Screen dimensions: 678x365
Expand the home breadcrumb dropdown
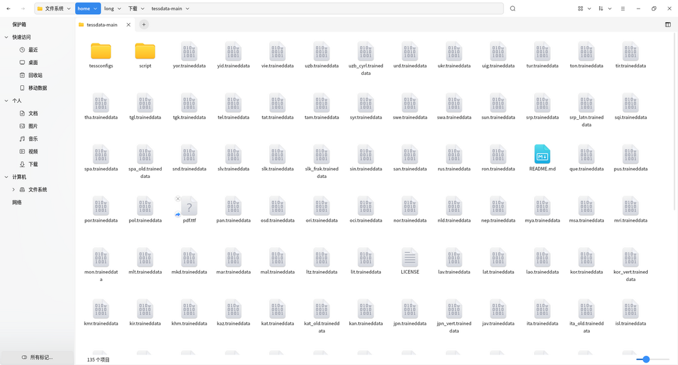pyautogui.click(x=95, y=9)
